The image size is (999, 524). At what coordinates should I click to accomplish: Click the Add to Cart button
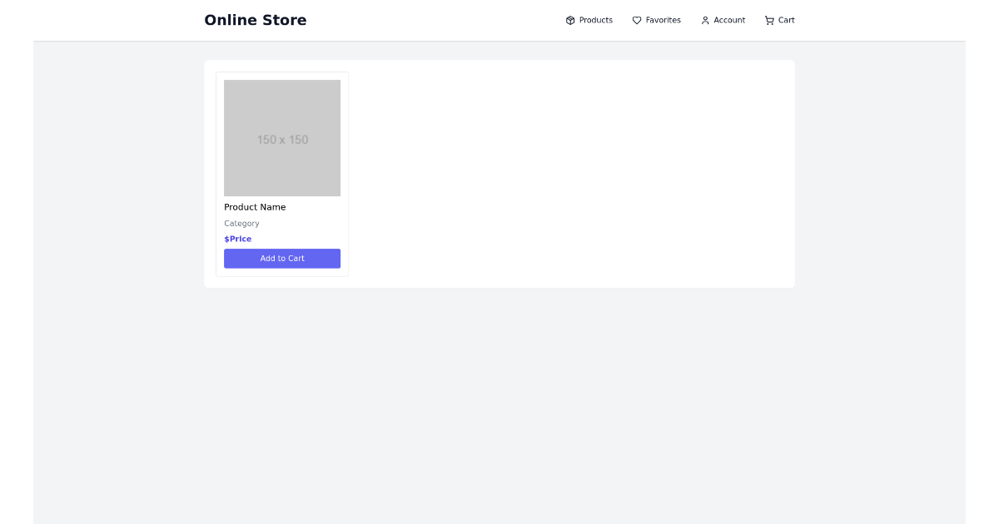coord(282,259)
